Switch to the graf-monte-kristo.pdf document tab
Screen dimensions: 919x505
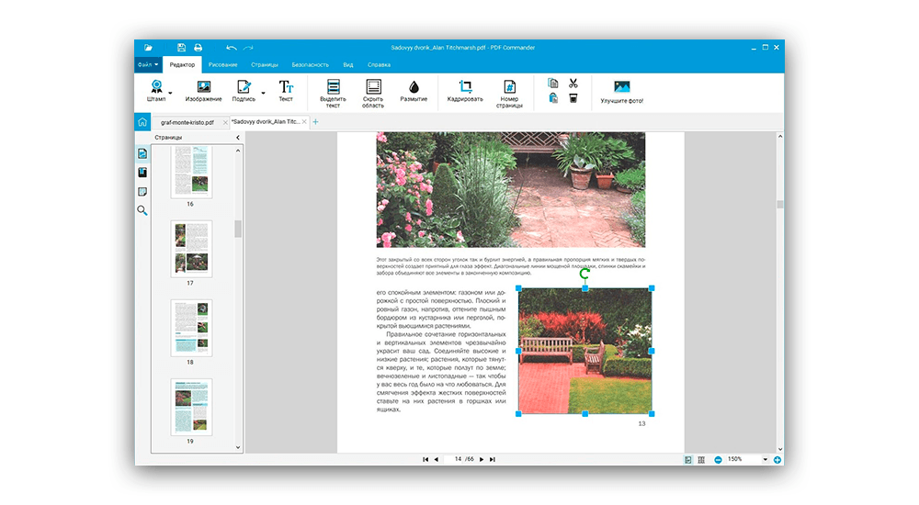pos(187,121)
